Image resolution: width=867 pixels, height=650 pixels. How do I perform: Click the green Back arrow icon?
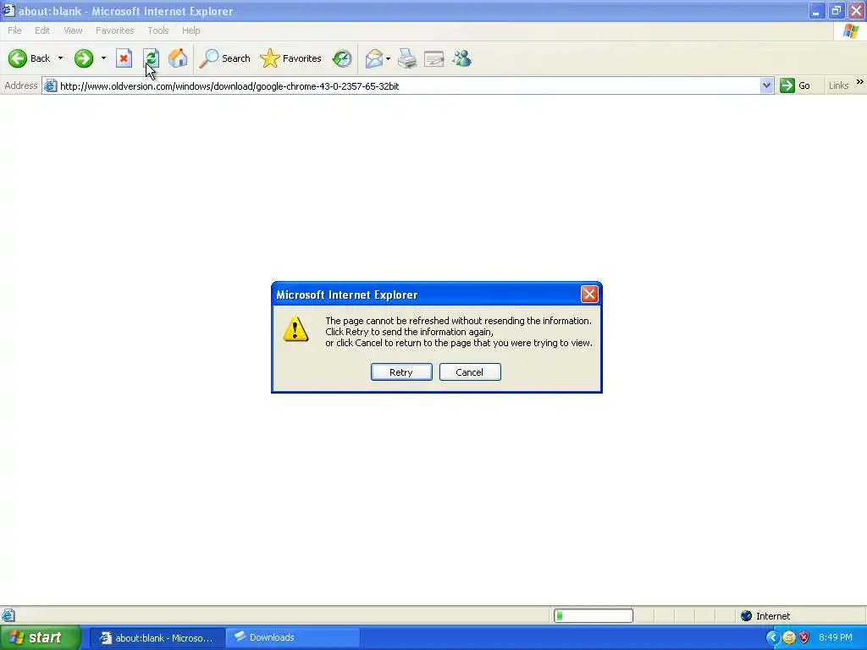(17, 58)
